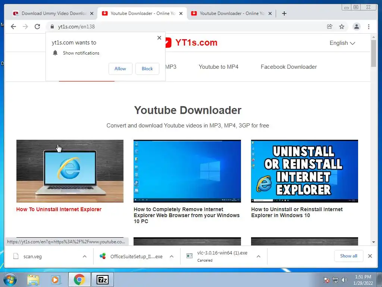The width and height of the screenshot is (382, 287).
Task: Open a new browser tab
Action: click(284, 13)
